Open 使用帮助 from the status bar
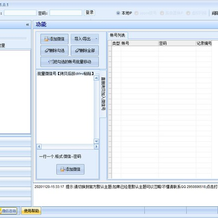This screenshot has height=218, width=218. point(31,211)
